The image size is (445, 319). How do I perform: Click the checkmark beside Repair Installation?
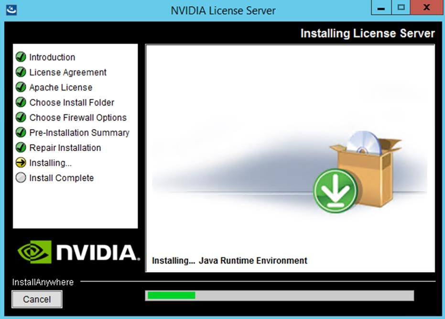click(21, 147)
